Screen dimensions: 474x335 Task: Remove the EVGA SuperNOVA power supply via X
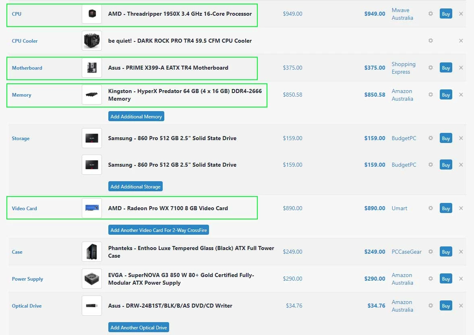(461, 279)
